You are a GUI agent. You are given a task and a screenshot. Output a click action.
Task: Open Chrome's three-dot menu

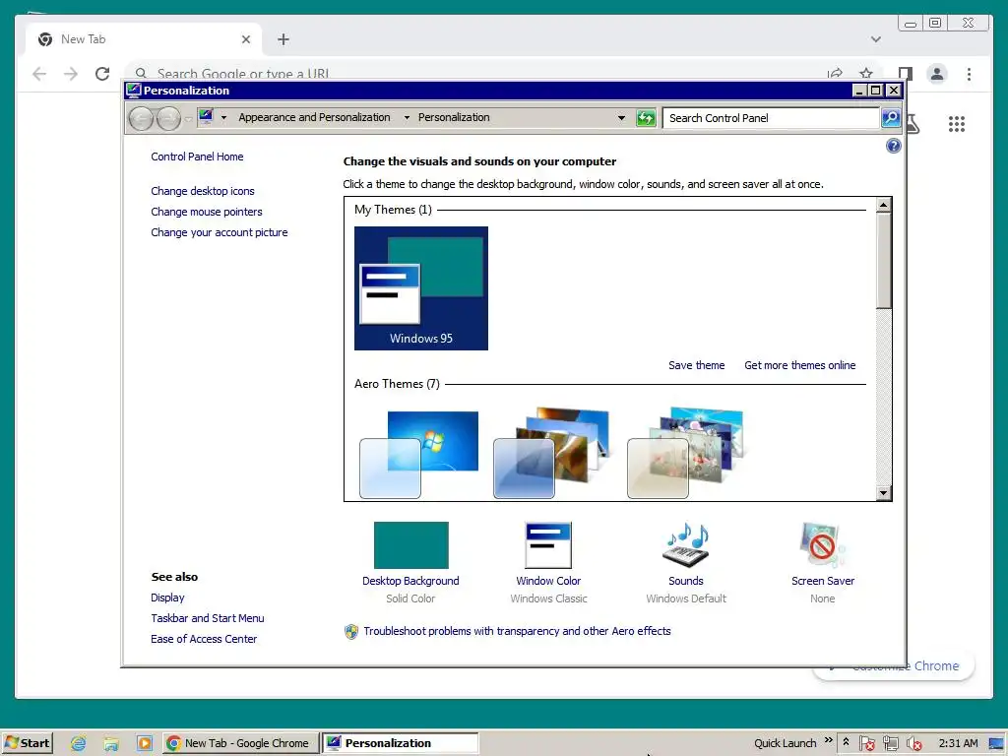click(969, 74)
